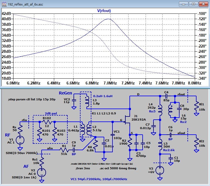The height and width of the screenshot is (186, 210).
Task: Select resistor R102 12 symbol
Action: [x=47, y=122]
